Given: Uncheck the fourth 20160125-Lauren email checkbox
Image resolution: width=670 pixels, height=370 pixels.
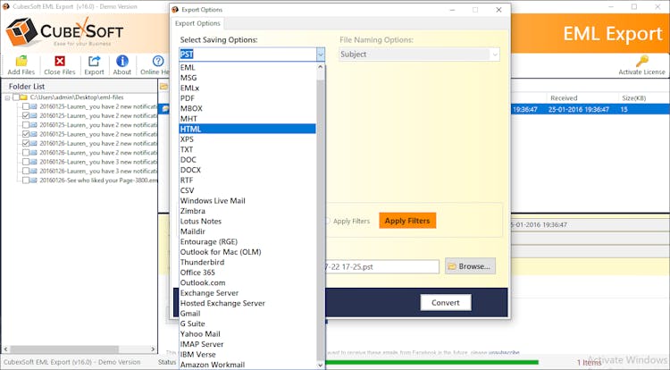Looking at the screenshot, I should (x=26, y=134).
